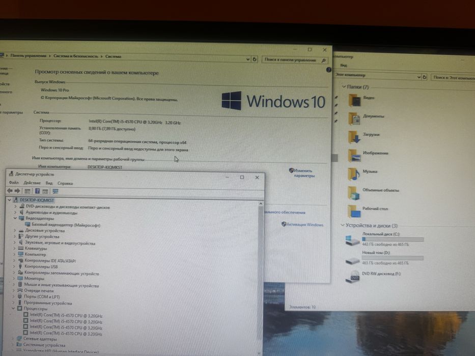Open the Explorer address bar dropdown arrow

(x=418, y=77)
